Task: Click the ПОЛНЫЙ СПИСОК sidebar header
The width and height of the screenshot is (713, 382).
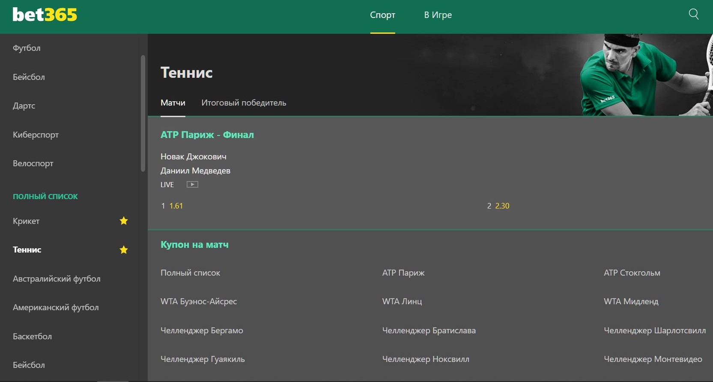Action: [45, 197]
